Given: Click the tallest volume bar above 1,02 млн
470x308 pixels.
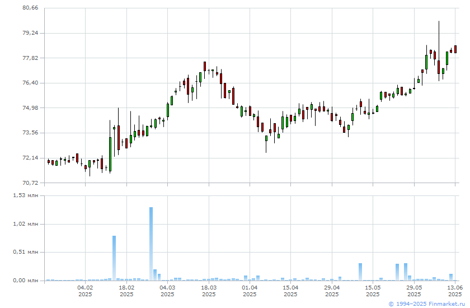Looking at the screenshot, I should point(151,244).
